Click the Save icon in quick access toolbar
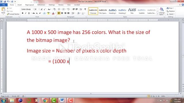 click(x=5, y=1)
